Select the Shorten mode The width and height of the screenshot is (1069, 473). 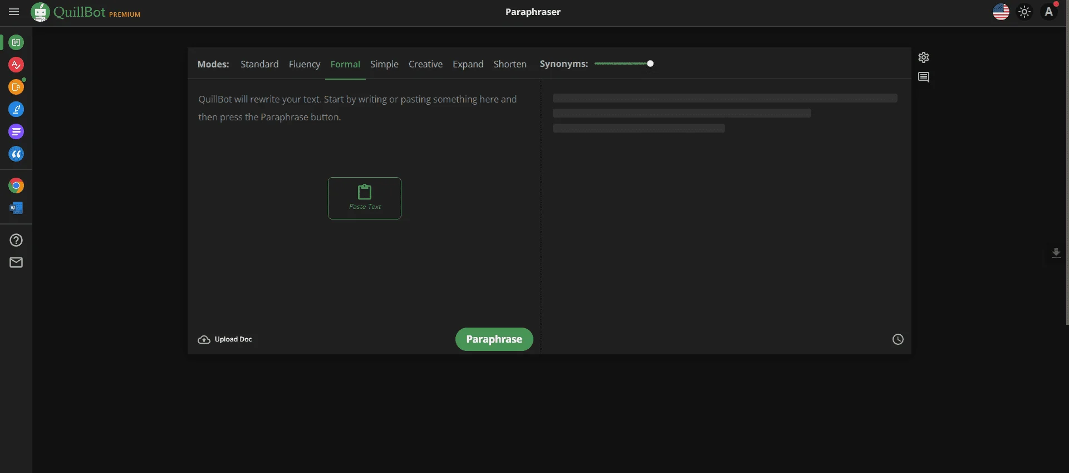pyautogui.click(x=509, y=64)
